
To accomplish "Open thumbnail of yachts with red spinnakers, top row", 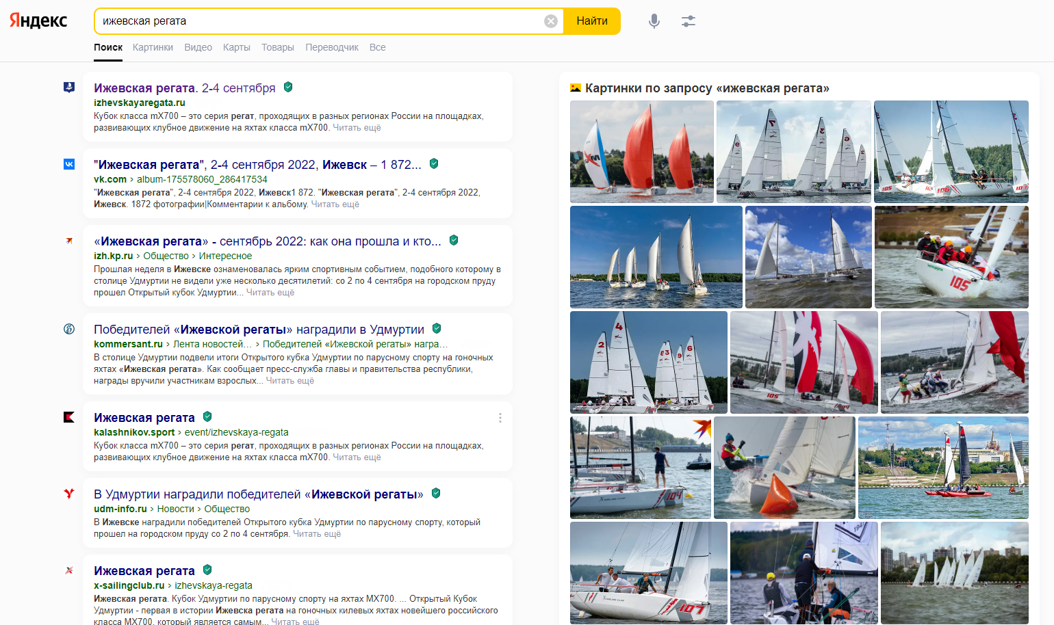I will tap(642, 152).
